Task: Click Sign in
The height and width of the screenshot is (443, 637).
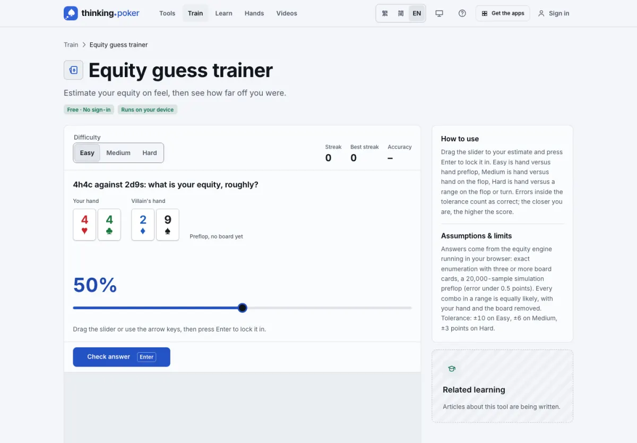Action: tap(553, 13)
